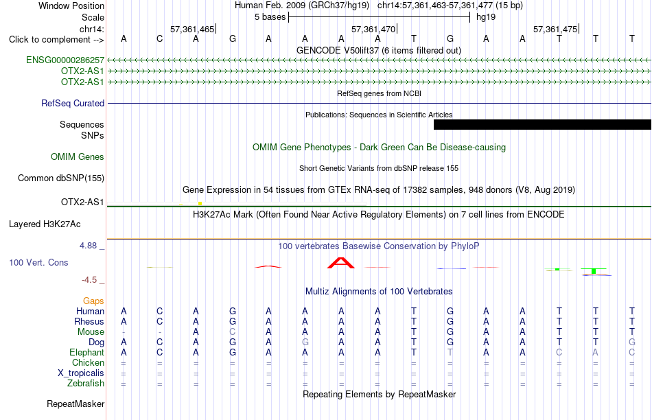Image resolution: width=652 pixels, height=420 pixels.
Task: Click the '5 bases' scale bar label
Action: point(270,17)
